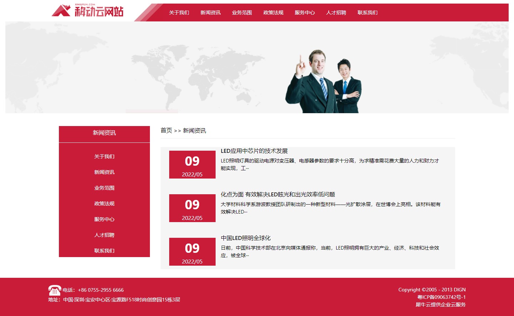
Task: Open 联系我们 in top navigation bar
Action: pos(367,12)
